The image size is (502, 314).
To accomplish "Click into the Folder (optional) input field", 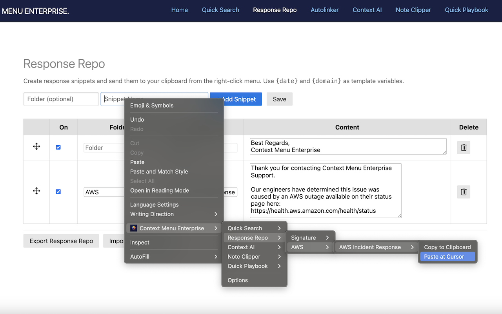I will coord(61,99).
